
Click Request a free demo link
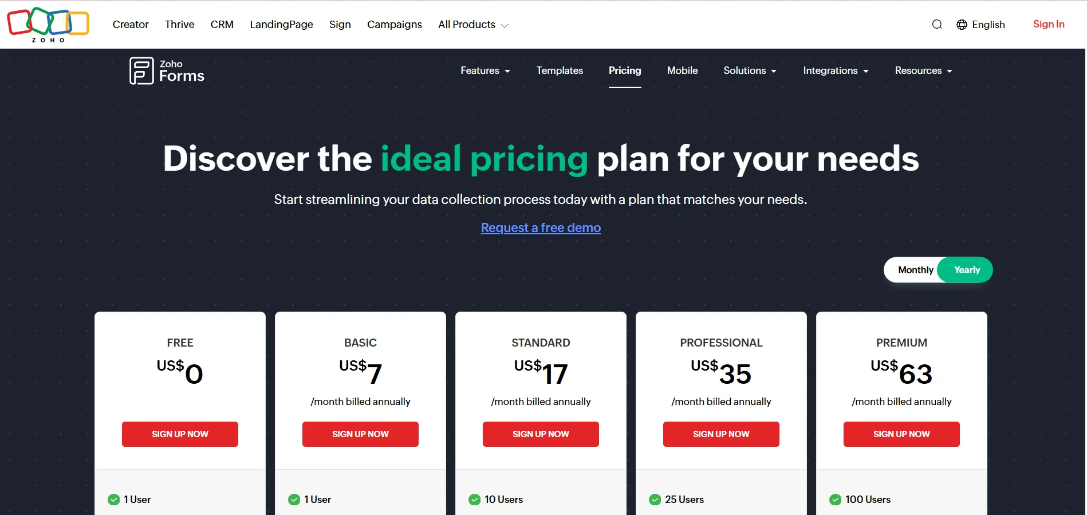[x=540, y=227]
